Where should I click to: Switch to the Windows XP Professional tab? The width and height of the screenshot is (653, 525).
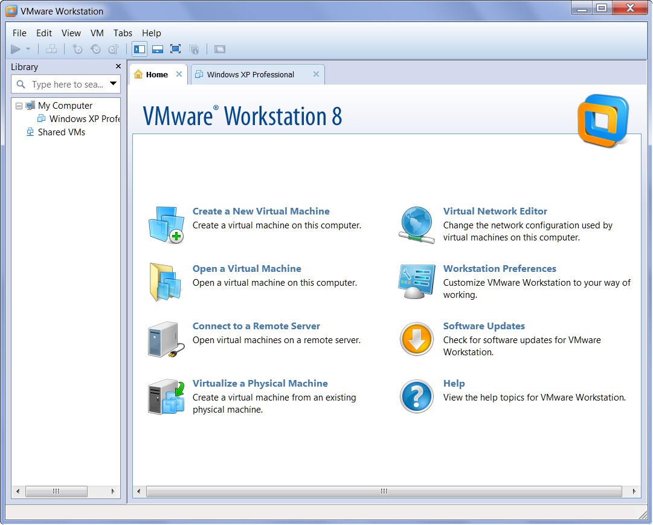(258, 74)
